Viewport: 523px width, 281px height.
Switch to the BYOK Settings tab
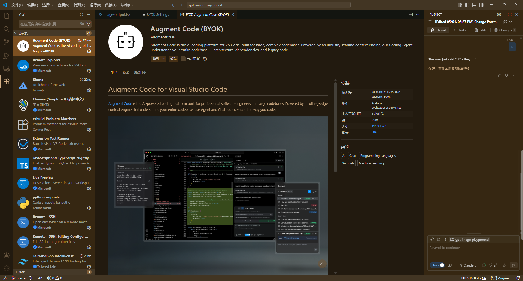click(156, 14)
